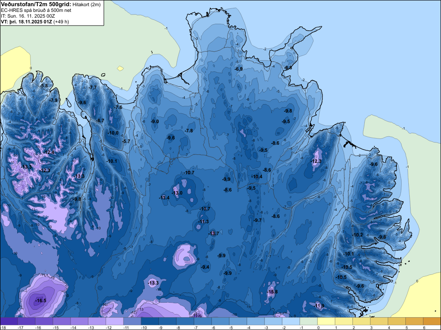
Task: Select the yellow legend swatch labeled 1
Action: (x=344, y=321)
